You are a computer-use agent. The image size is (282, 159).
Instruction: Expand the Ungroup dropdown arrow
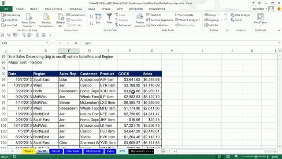[x=221, y=20]
